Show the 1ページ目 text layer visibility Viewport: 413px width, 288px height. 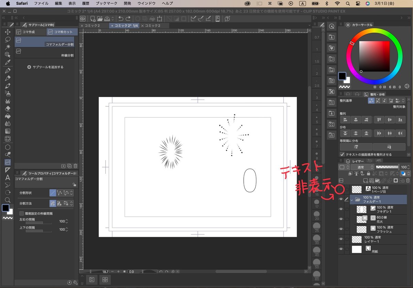click(341, 189)
